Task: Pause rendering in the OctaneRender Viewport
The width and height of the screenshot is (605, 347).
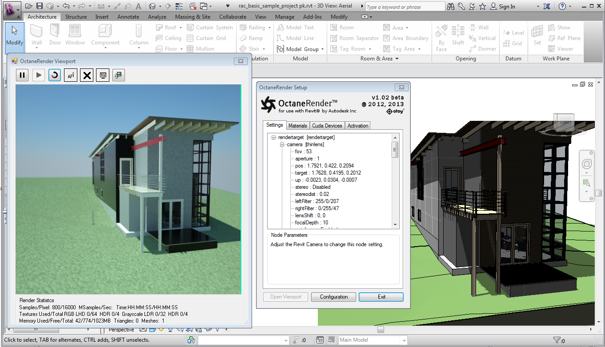Action: [22, 75]
